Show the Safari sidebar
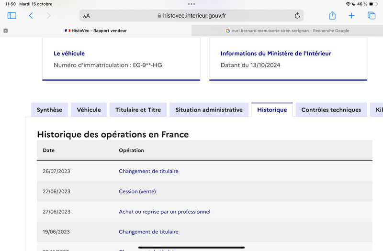 pyautogui.click(x=11, y=16)
